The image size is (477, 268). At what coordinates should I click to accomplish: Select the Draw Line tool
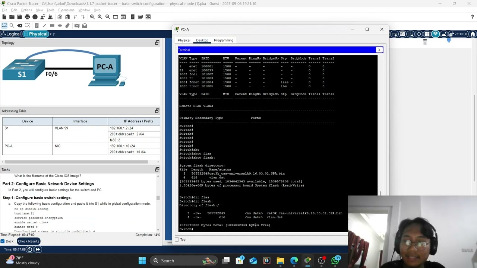[x=44, y=25]
